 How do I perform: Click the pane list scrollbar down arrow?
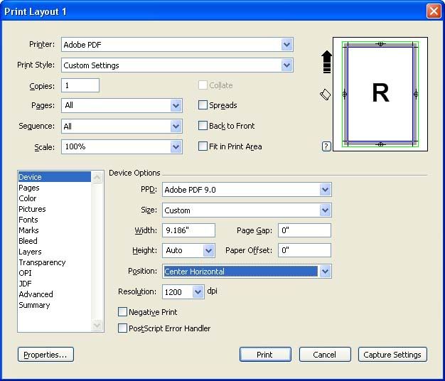tap(98, 326)
